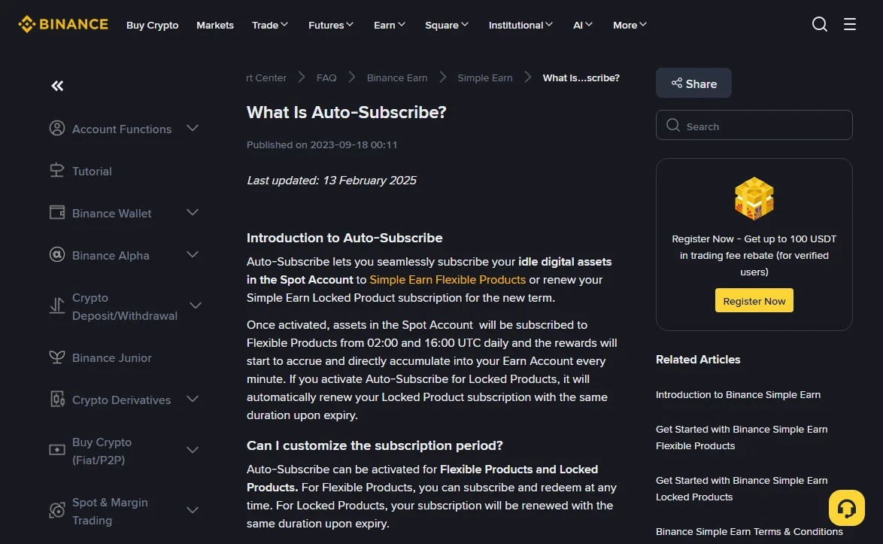Click the 'Related Articles' heading
The image size is (883, 544).
tap(698, 360)
